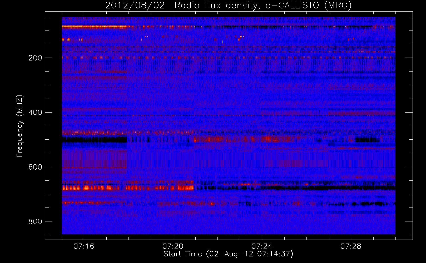Click the plot title "2012/08/02 Radio flux density, e-CALLISTO (MRO)"
This screenshot has height=263, width=426.
[x=228, y=6]
